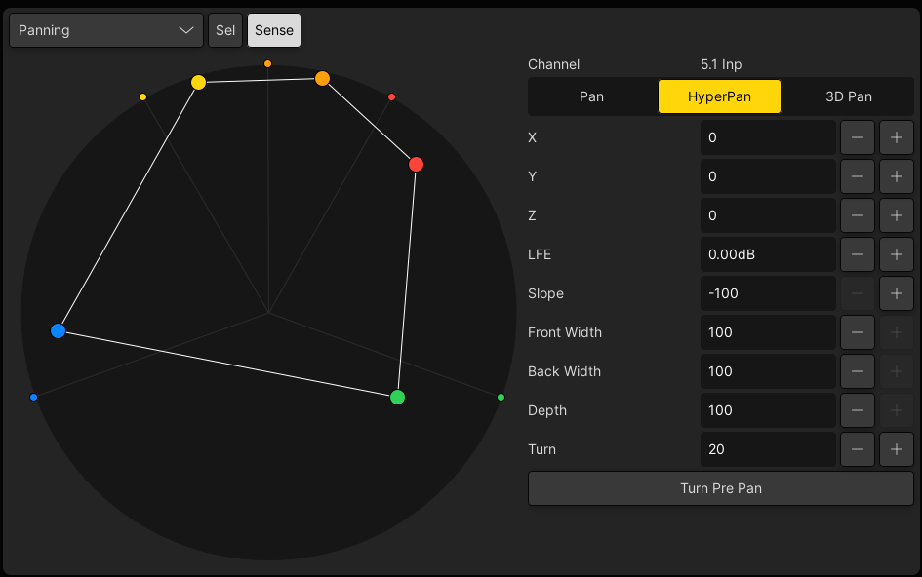
Task: Toggle the Sense button
Action: (274, 30)
